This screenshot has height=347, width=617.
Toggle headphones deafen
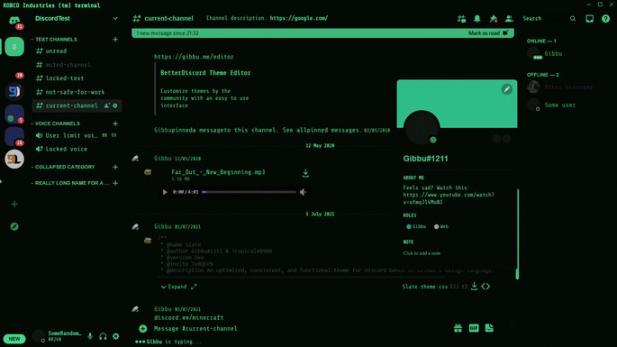click(x=103, y=336)
